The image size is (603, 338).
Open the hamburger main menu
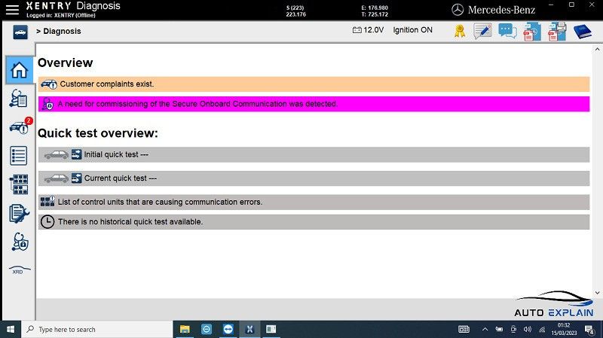(x=12, y=10)
